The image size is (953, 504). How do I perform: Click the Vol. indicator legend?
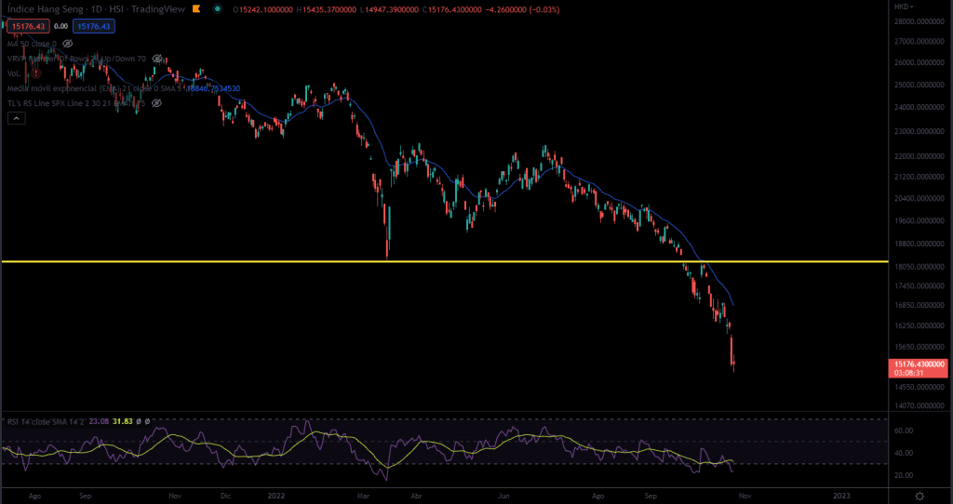tap(14, 73)
